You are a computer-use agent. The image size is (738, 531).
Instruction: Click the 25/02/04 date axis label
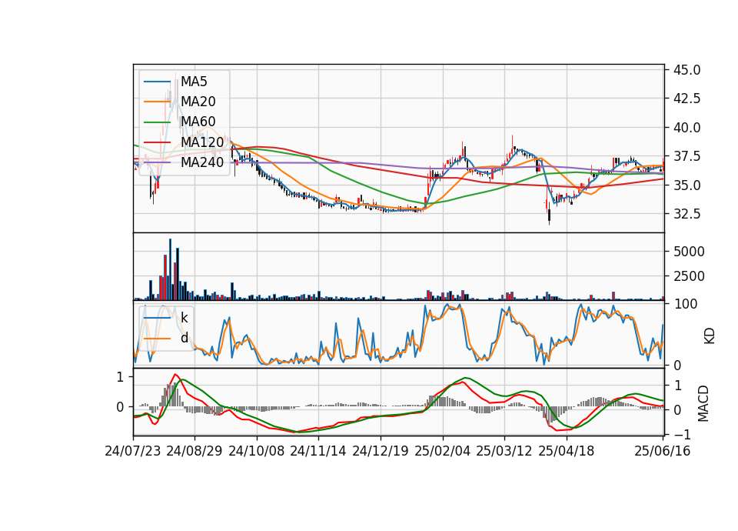(x=443, y=451)
